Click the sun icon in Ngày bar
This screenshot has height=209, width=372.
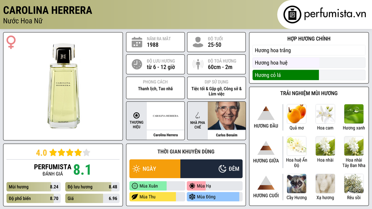pos(136,169)
